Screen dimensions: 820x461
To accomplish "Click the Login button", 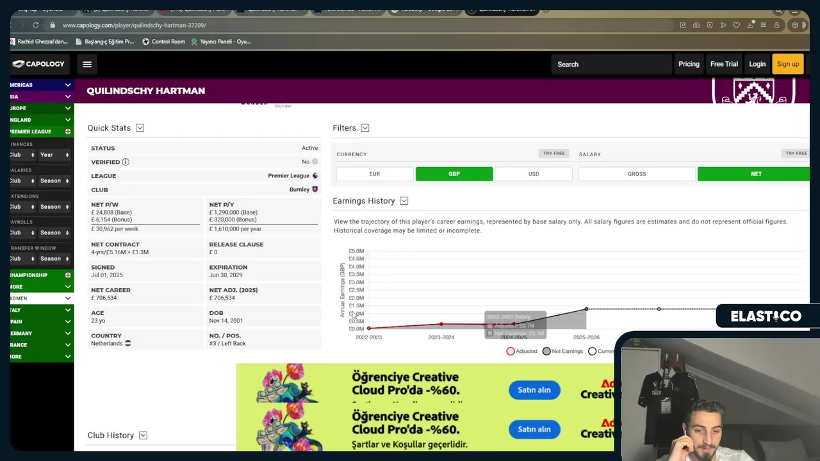I will tap(757, 64).
